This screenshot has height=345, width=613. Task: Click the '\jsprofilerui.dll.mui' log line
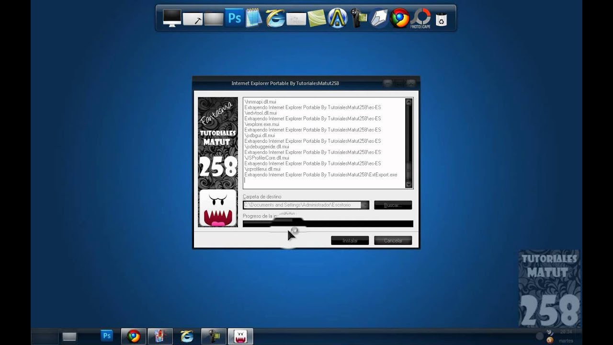click(x=262, y=169)
